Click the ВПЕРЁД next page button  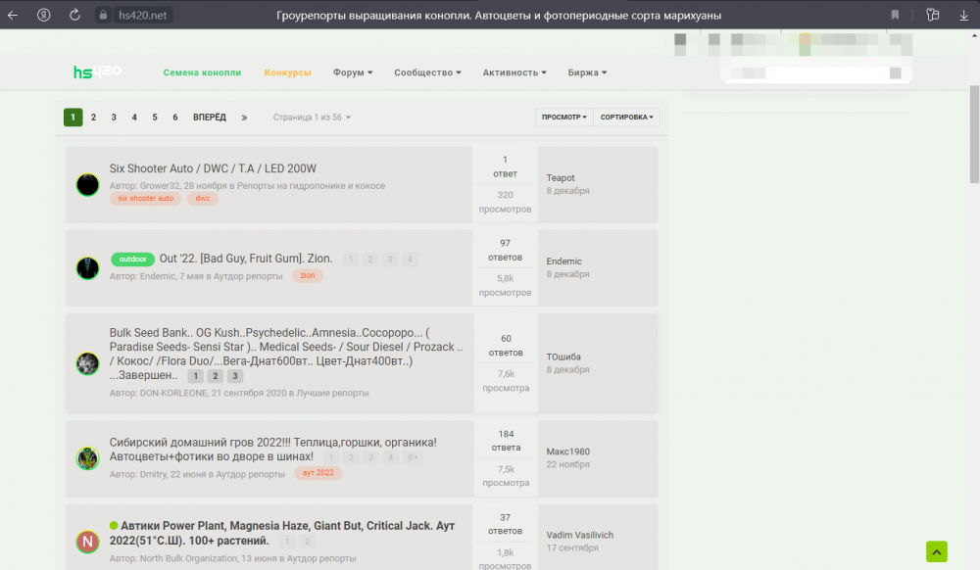[x=209, y=118]
